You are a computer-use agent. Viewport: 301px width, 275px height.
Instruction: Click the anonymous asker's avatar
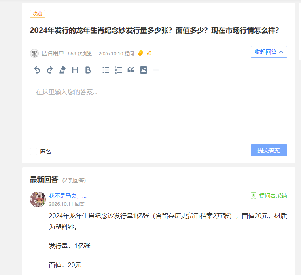coord(34,53)
